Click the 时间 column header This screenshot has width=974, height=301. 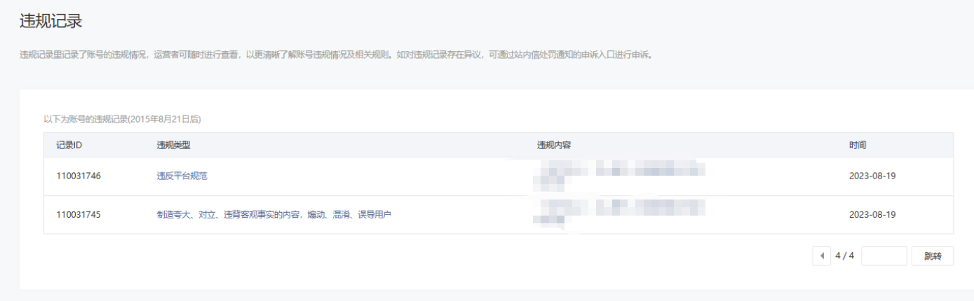click(858, 146)
